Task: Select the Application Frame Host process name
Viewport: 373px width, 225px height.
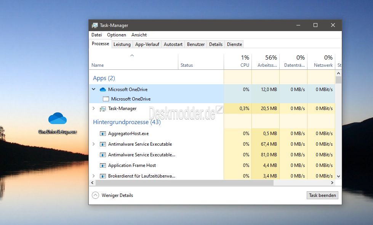Action: [x=132, y=165]
